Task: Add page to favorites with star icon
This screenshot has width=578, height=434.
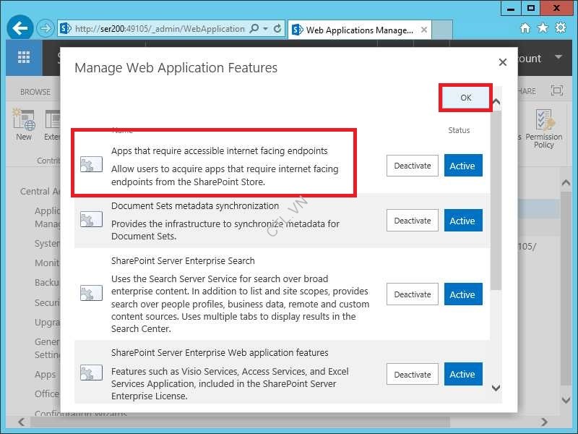Action: [543, 27]
